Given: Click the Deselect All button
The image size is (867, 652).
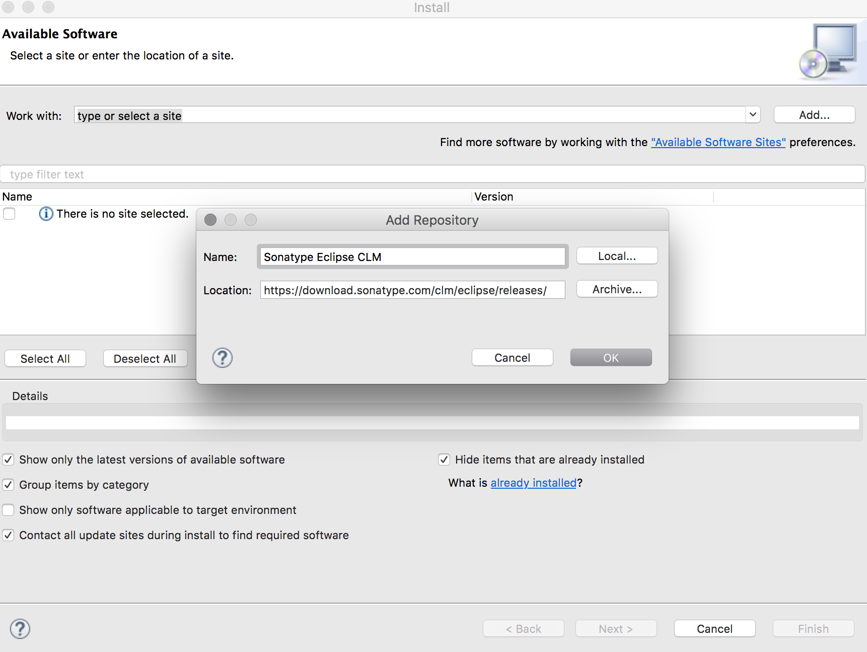Looking at the screenshot, I should tap(145, 359).
